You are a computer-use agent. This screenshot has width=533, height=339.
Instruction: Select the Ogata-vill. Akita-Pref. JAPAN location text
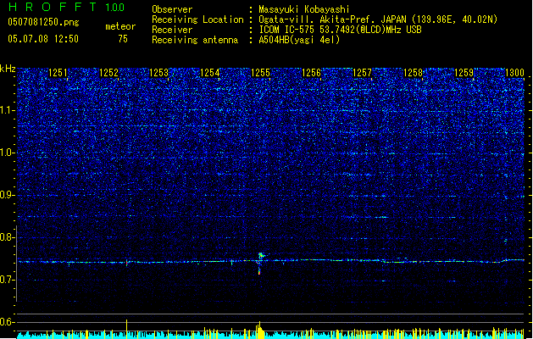378,19
